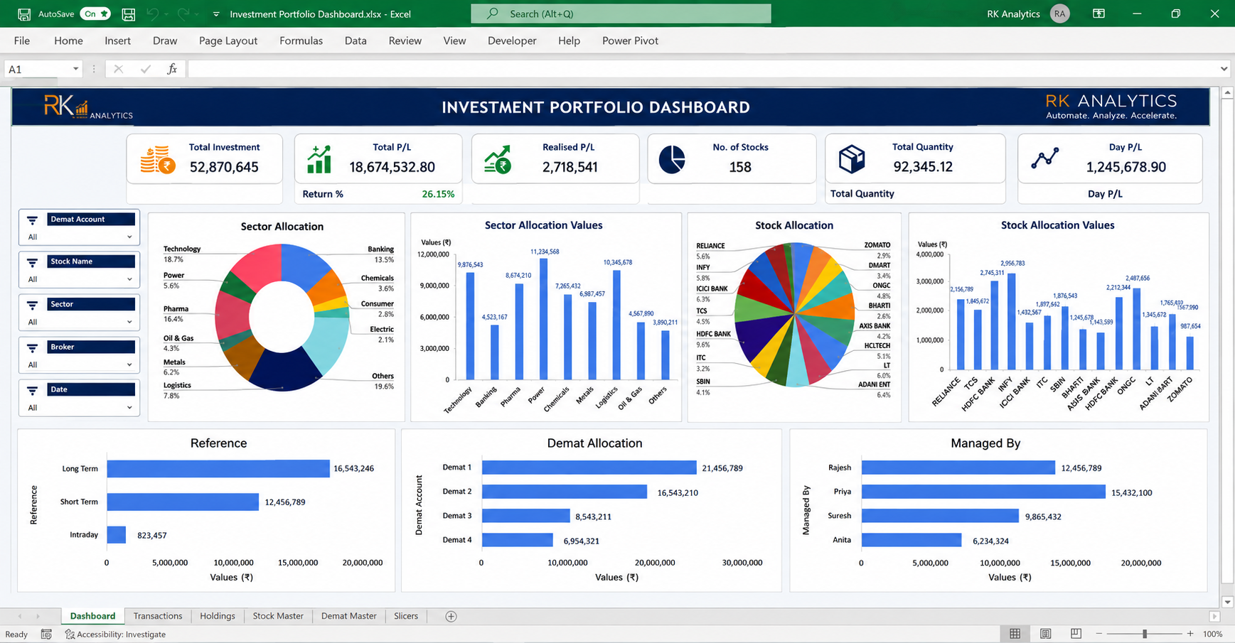Viewport: 1235px width, 643px height.
Task: Open Customize Quick Access Toolbar dropdown
Action: tap(216, 14)
